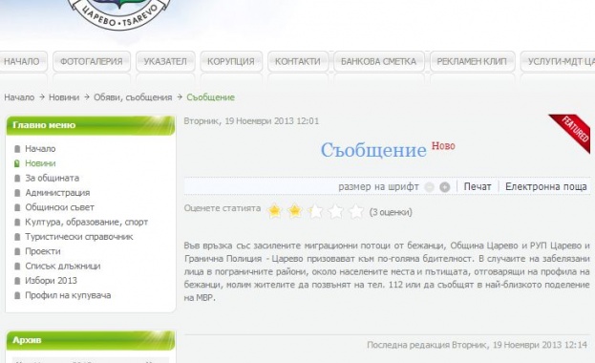Open УКАЗАТЕЛ in top navigation
Screen dimensions: 595x363
pyautogui.click(x=165, y=61)
